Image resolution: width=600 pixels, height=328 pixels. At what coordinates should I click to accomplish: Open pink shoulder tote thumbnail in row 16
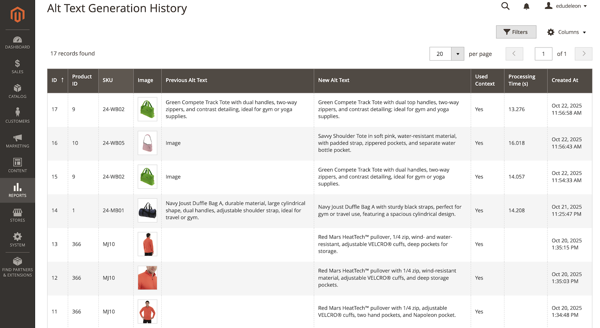(x=147, y=143)
